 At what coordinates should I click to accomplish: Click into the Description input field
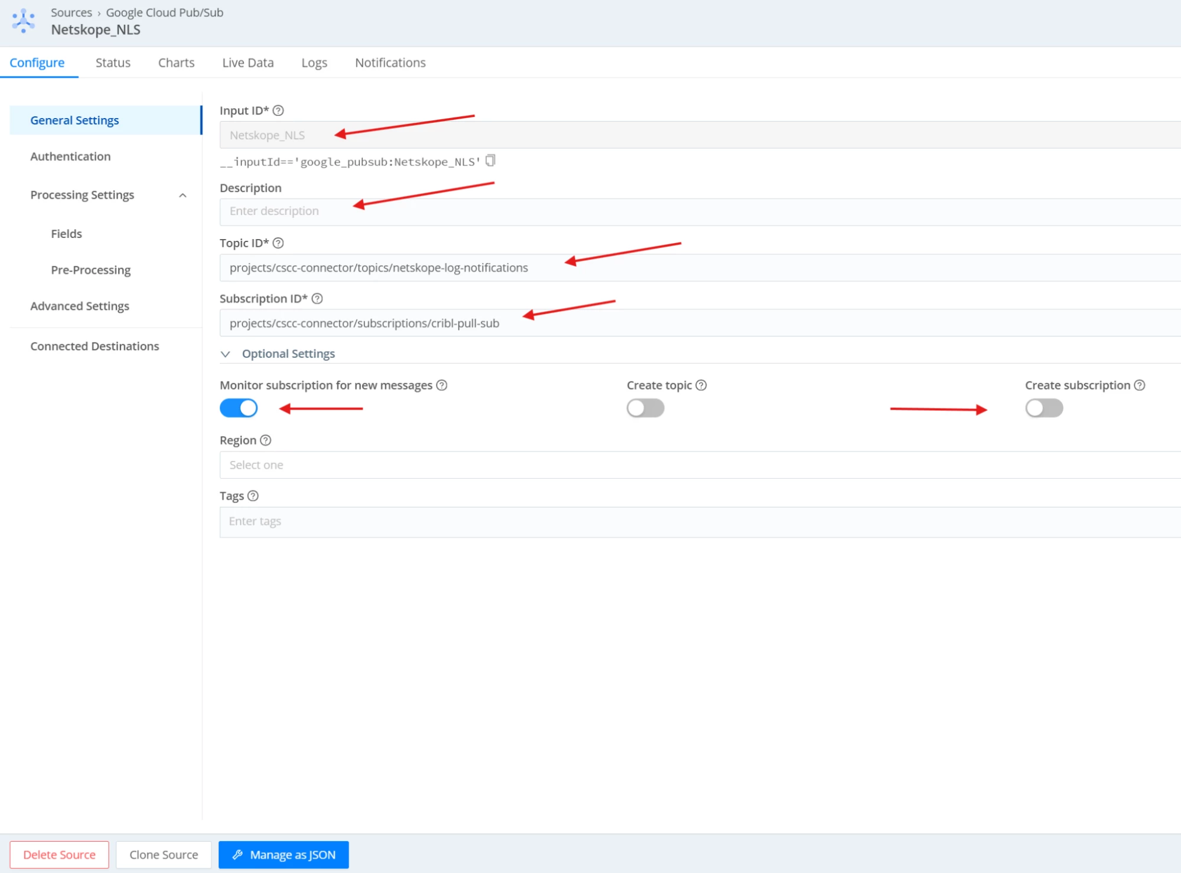coord(700,211)
